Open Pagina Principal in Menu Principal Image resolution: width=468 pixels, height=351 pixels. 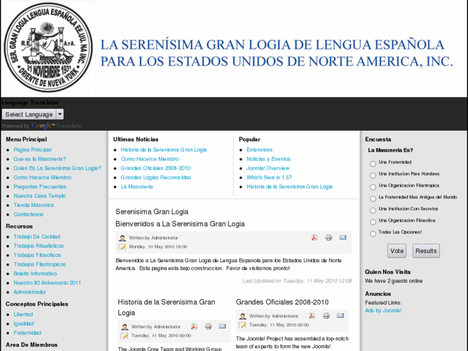(x=32, y=149)
